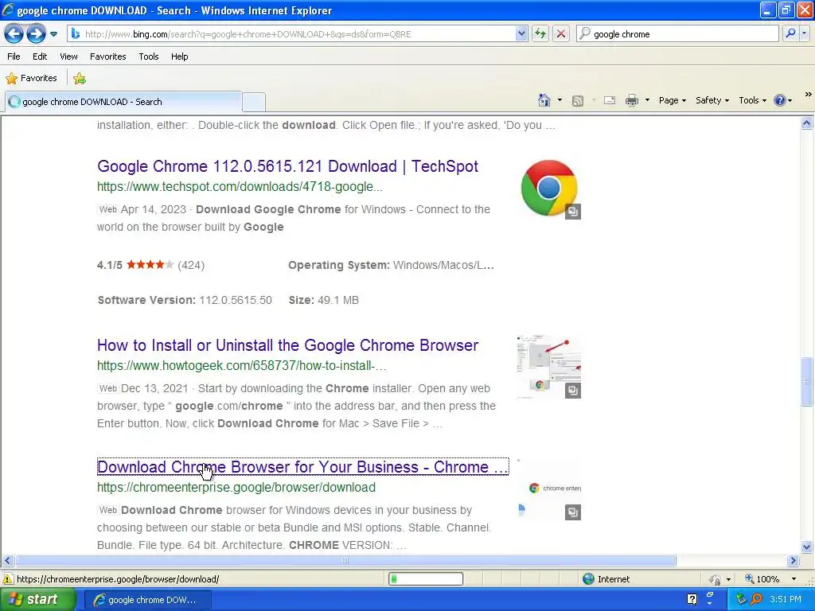The height and width of the screenshot is (611, 815).
Task: Expand the address bar autocomplete dropdown arrow
Action: (521, 33)
